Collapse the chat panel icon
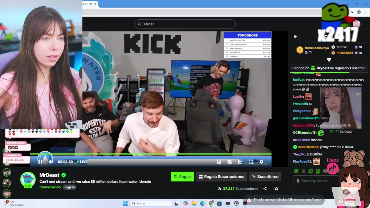The width and height of the screenshot is (370, 208). pyautogui.click(x=295, y=37)
